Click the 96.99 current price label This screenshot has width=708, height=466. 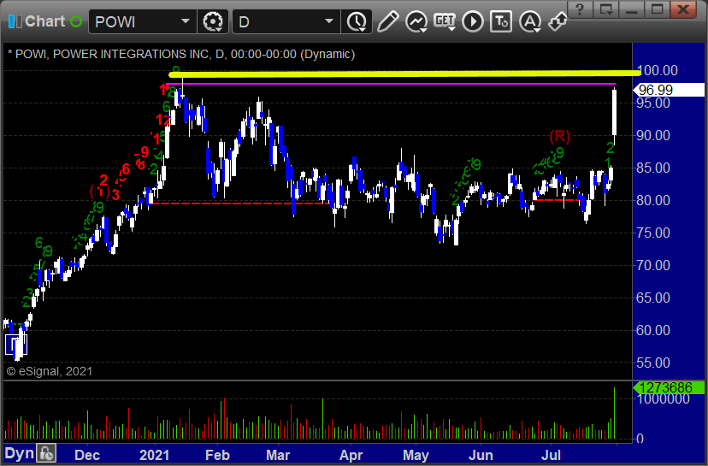tap(669, 90)
